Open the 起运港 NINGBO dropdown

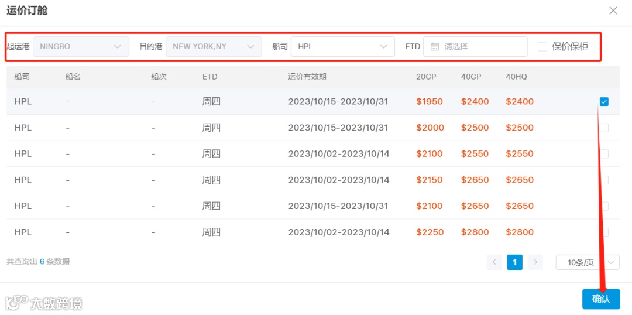(81, 46)
